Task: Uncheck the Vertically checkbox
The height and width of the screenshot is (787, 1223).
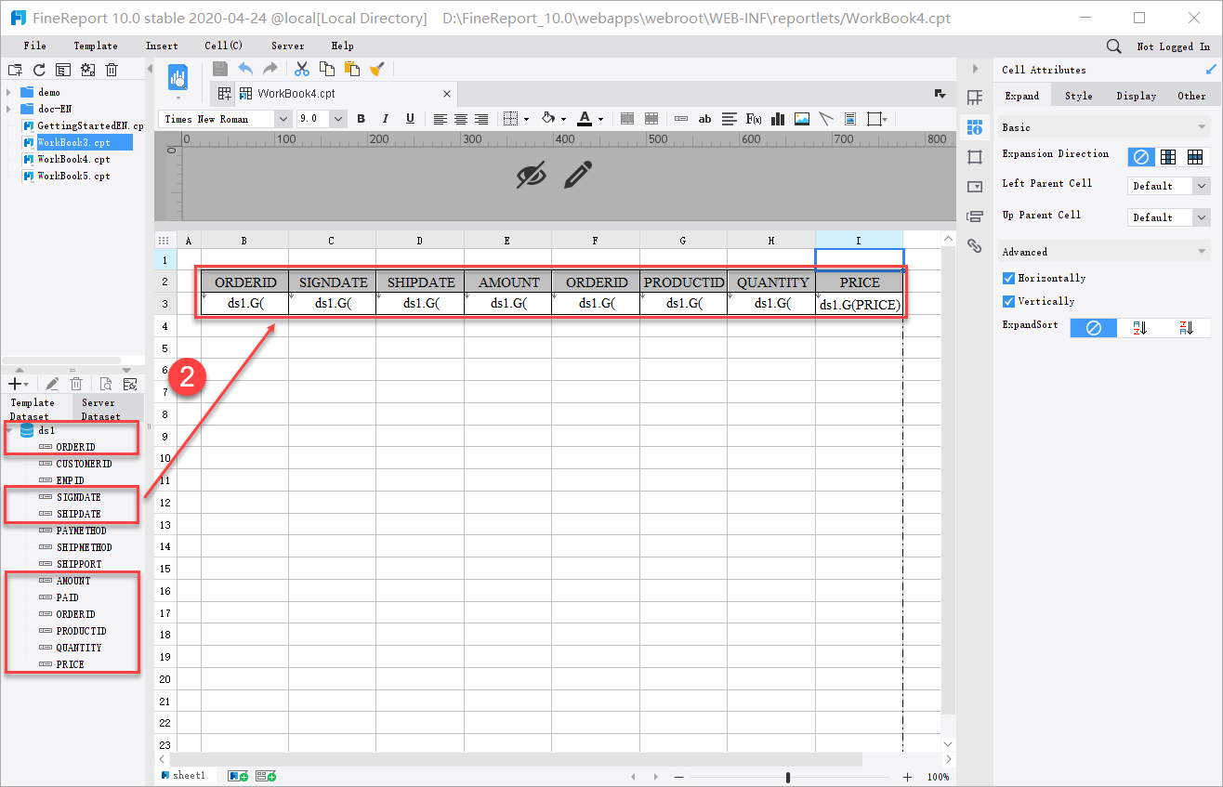Action: (1009, 301)
